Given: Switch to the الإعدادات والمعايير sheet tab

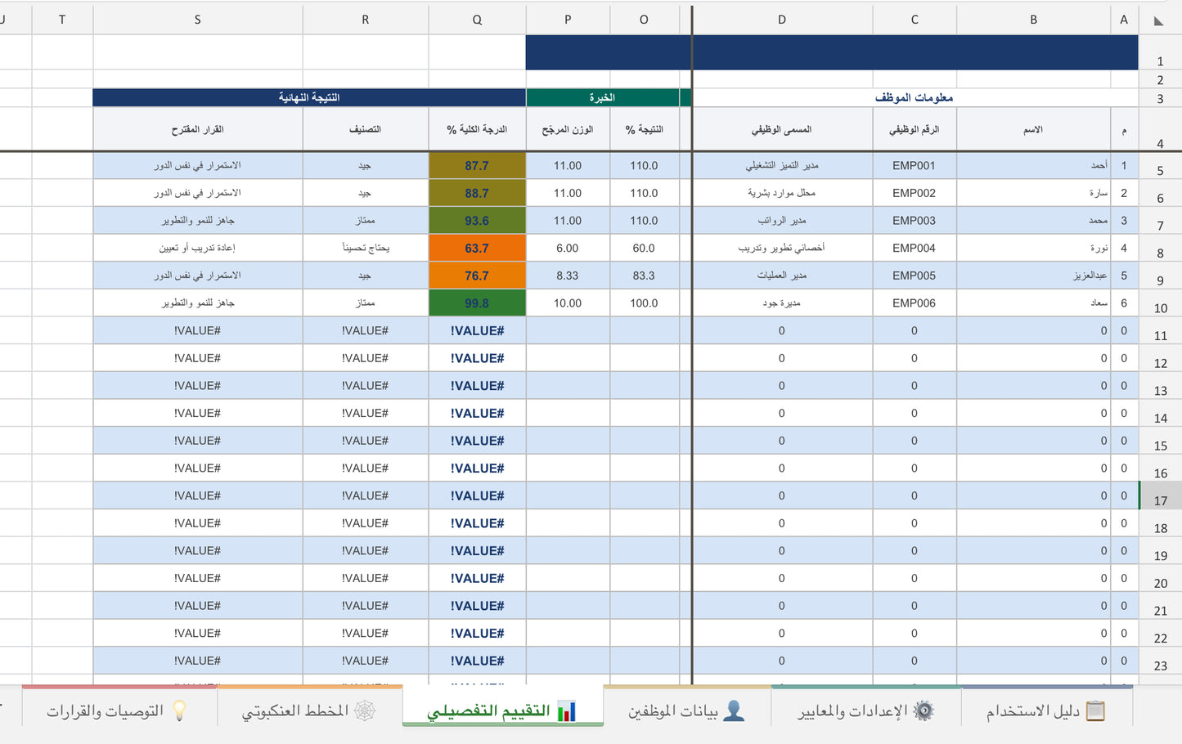Looking at the screenshot, I should pyautogui.click(x=866, y=710).
